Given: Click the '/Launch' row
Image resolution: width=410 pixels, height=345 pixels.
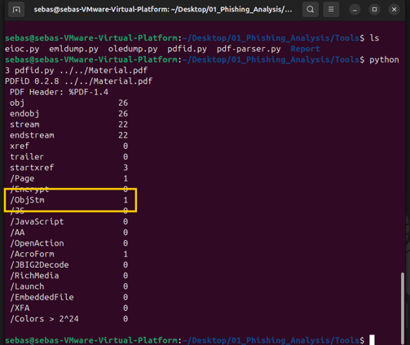Looking at the screenshot, I should [68, 286].
